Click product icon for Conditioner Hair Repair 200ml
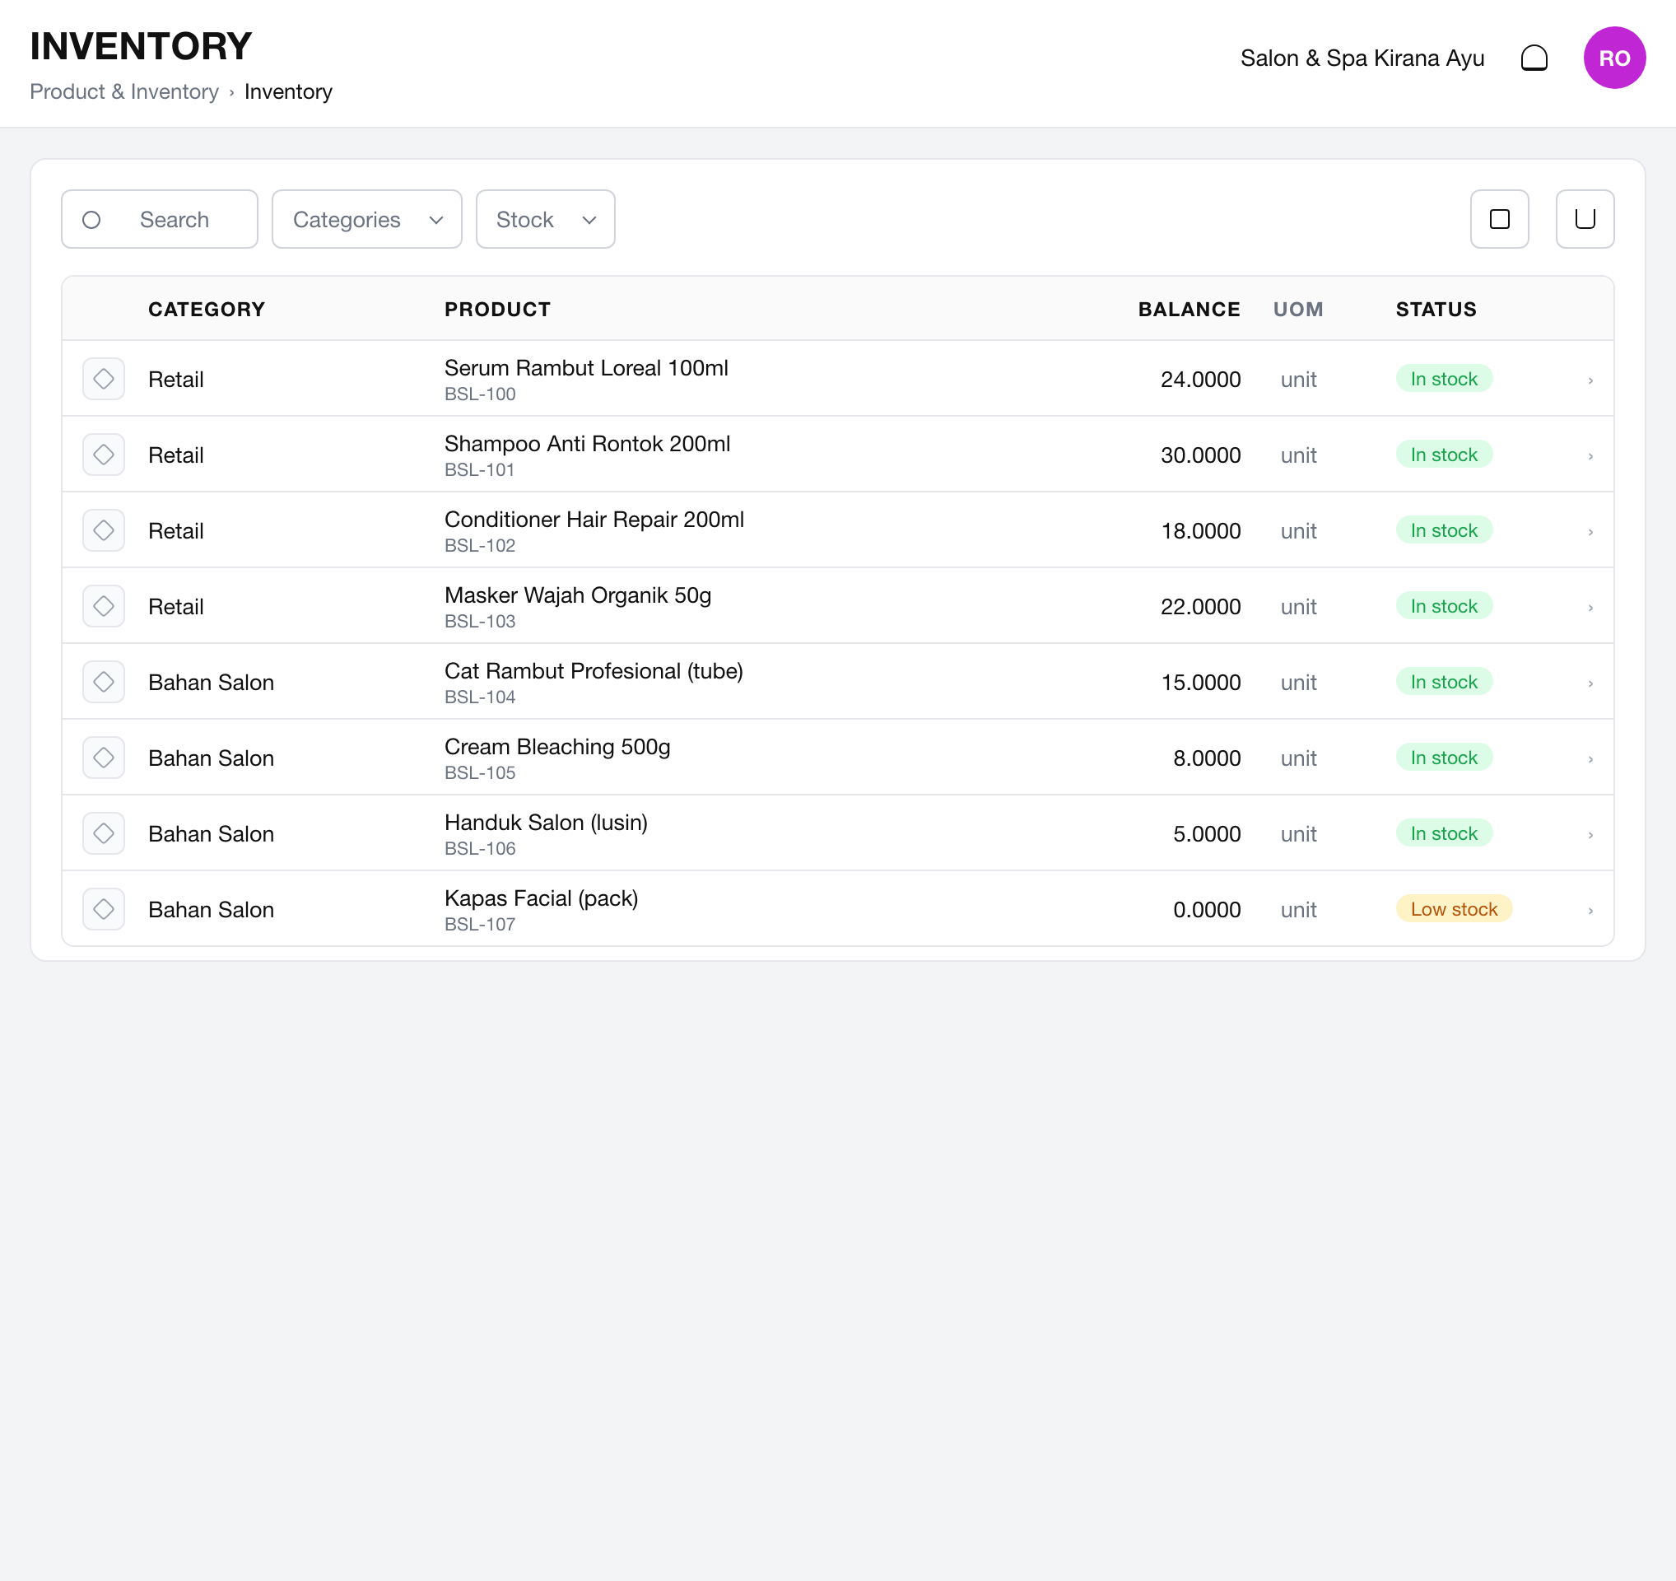Screen dimensions: 1676x1581 coord(104,530)
